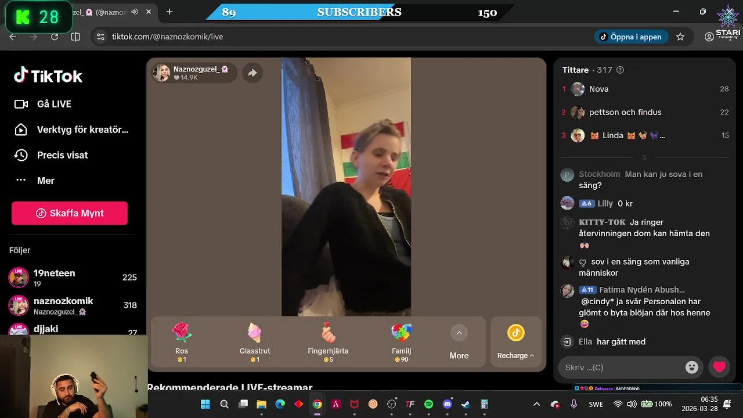
Task: Click commenter Fatima Nydén Abush name
Action: (642, 290)
